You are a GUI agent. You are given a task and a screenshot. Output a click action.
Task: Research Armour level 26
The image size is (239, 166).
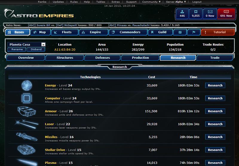click(215, 111)
